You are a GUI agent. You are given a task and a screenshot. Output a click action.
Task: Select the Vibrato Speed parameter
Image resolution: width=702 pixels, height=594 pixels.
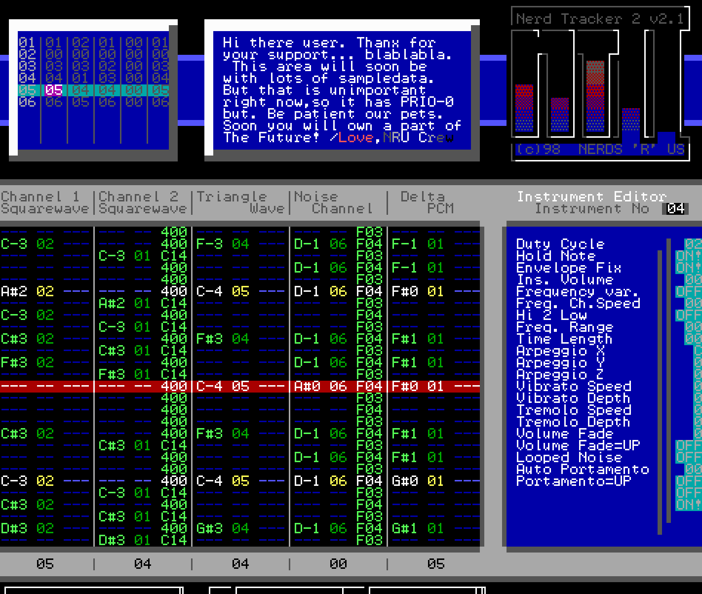[574, 386]
